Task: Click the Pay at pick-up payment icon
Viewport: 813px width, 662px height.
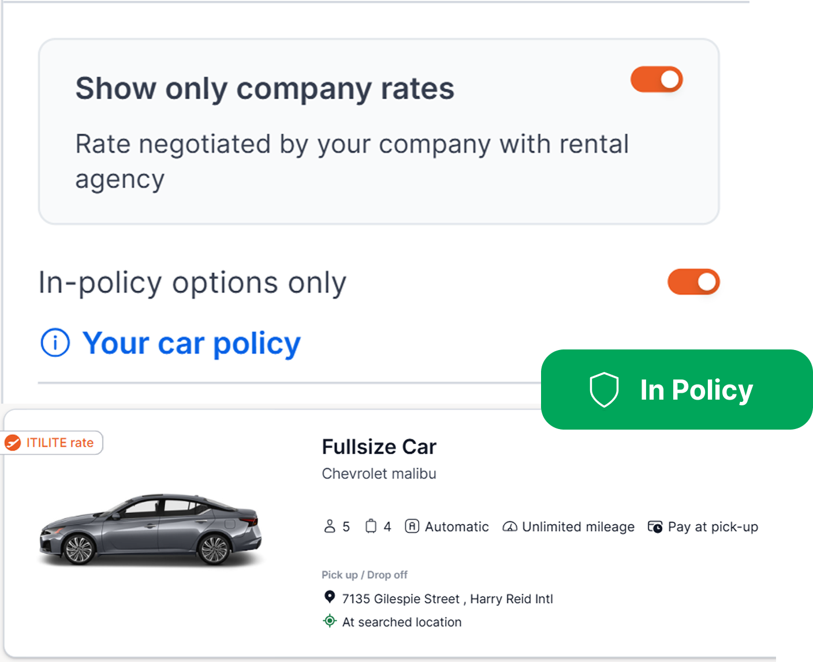Action: 655,526
